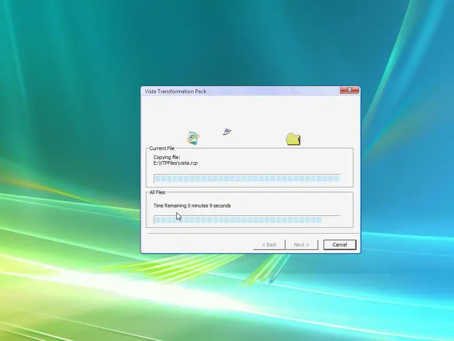Click the Copying file: label
This screenshot has height=341, width=454.
(167, 157)
